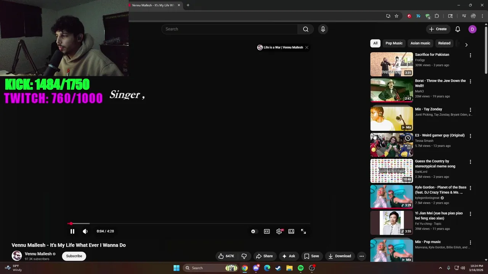Open the video settings gear
488x274 pixels.
(279, 231)
